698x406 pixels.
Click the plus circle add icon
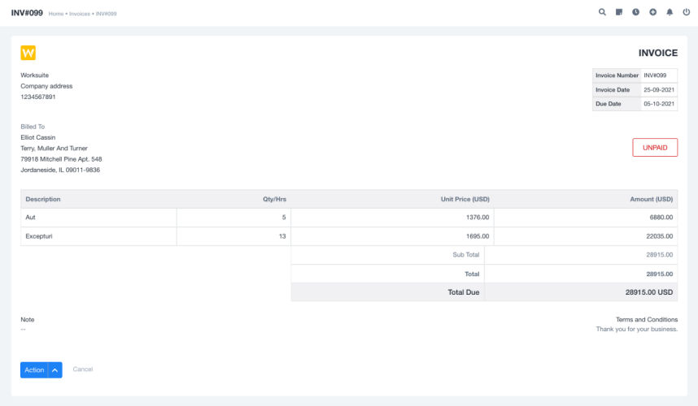pos(652,13)
